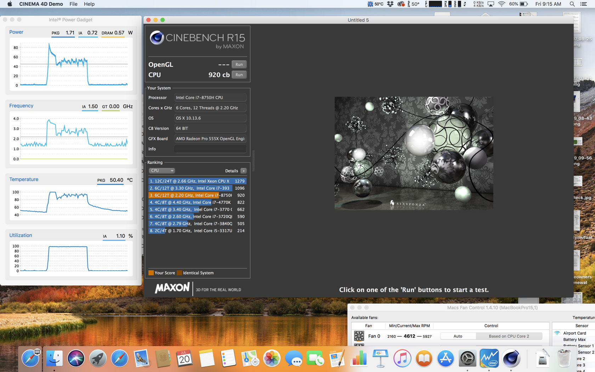Open iTunes from the Dock

[402, 359]
